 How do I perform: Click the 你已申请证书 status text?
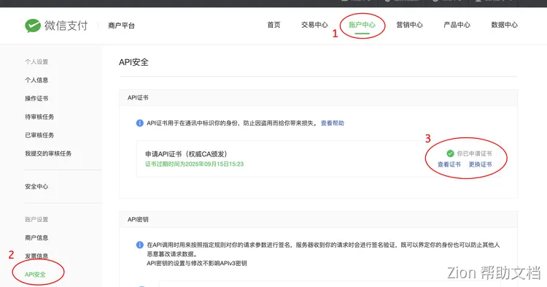click(475, 153)
